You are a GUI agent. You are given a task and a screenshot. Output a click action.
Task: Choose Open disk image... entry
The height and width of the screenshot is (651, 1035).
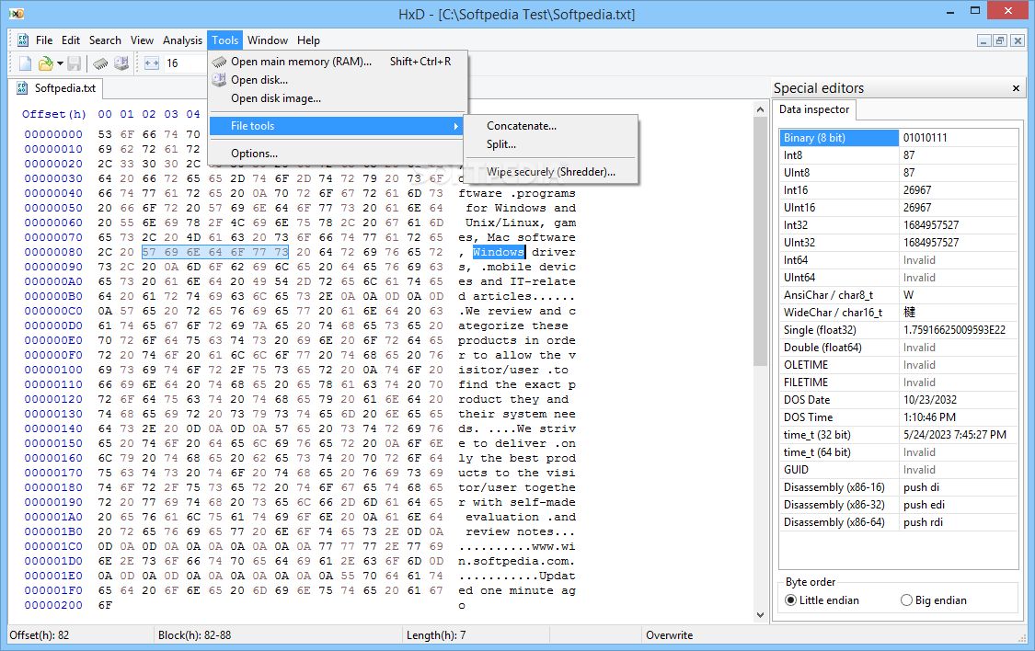pos(338,98)
